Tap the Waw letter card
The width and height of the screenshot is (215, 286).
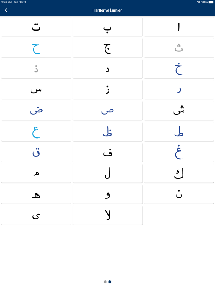(107, 194)
